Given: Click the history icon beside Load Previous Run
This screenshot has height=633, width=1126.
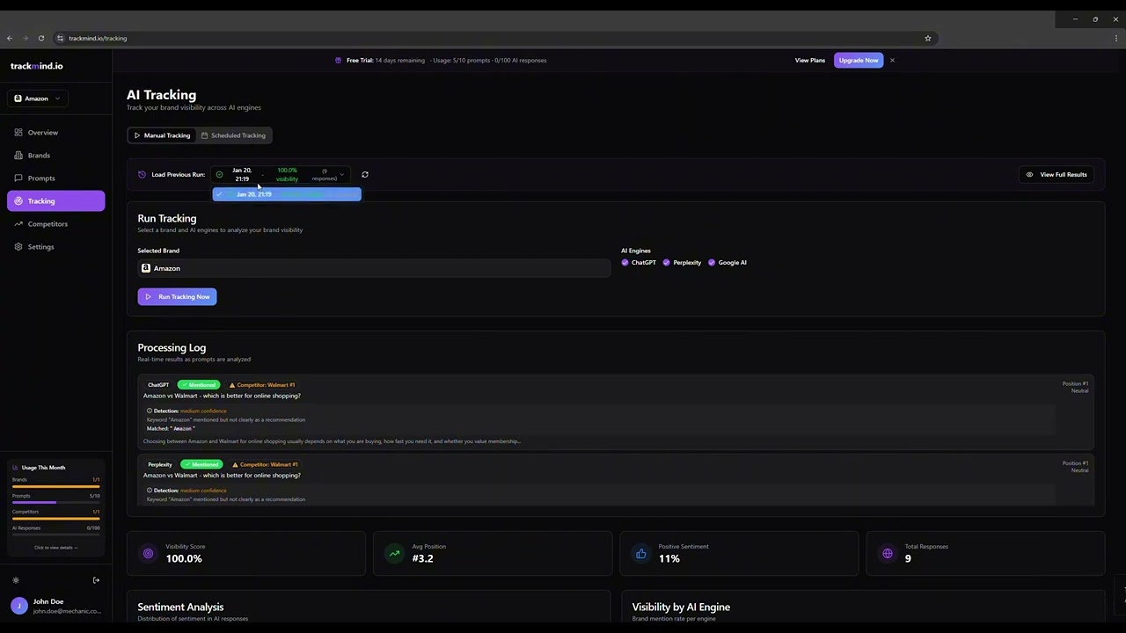Looking at the screenshot, I should tap(142, 174).
